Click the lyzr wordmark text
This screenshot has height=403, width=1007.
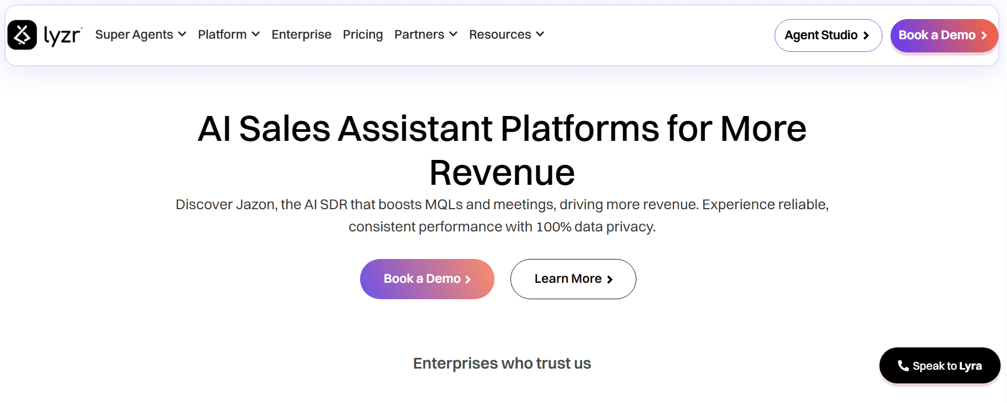(x=63, y=35)
